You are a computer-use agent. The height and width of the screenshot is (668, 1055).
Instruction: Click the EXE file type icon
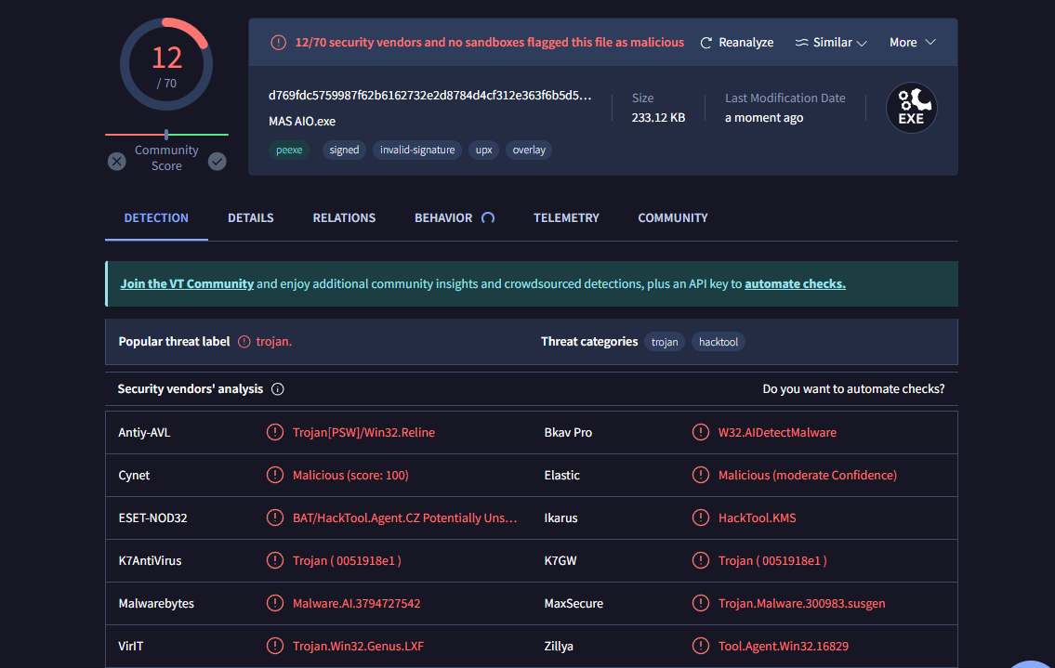click(x=911, y=108)
